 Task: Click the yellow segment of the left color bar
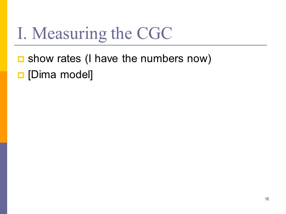coord(4,36)
